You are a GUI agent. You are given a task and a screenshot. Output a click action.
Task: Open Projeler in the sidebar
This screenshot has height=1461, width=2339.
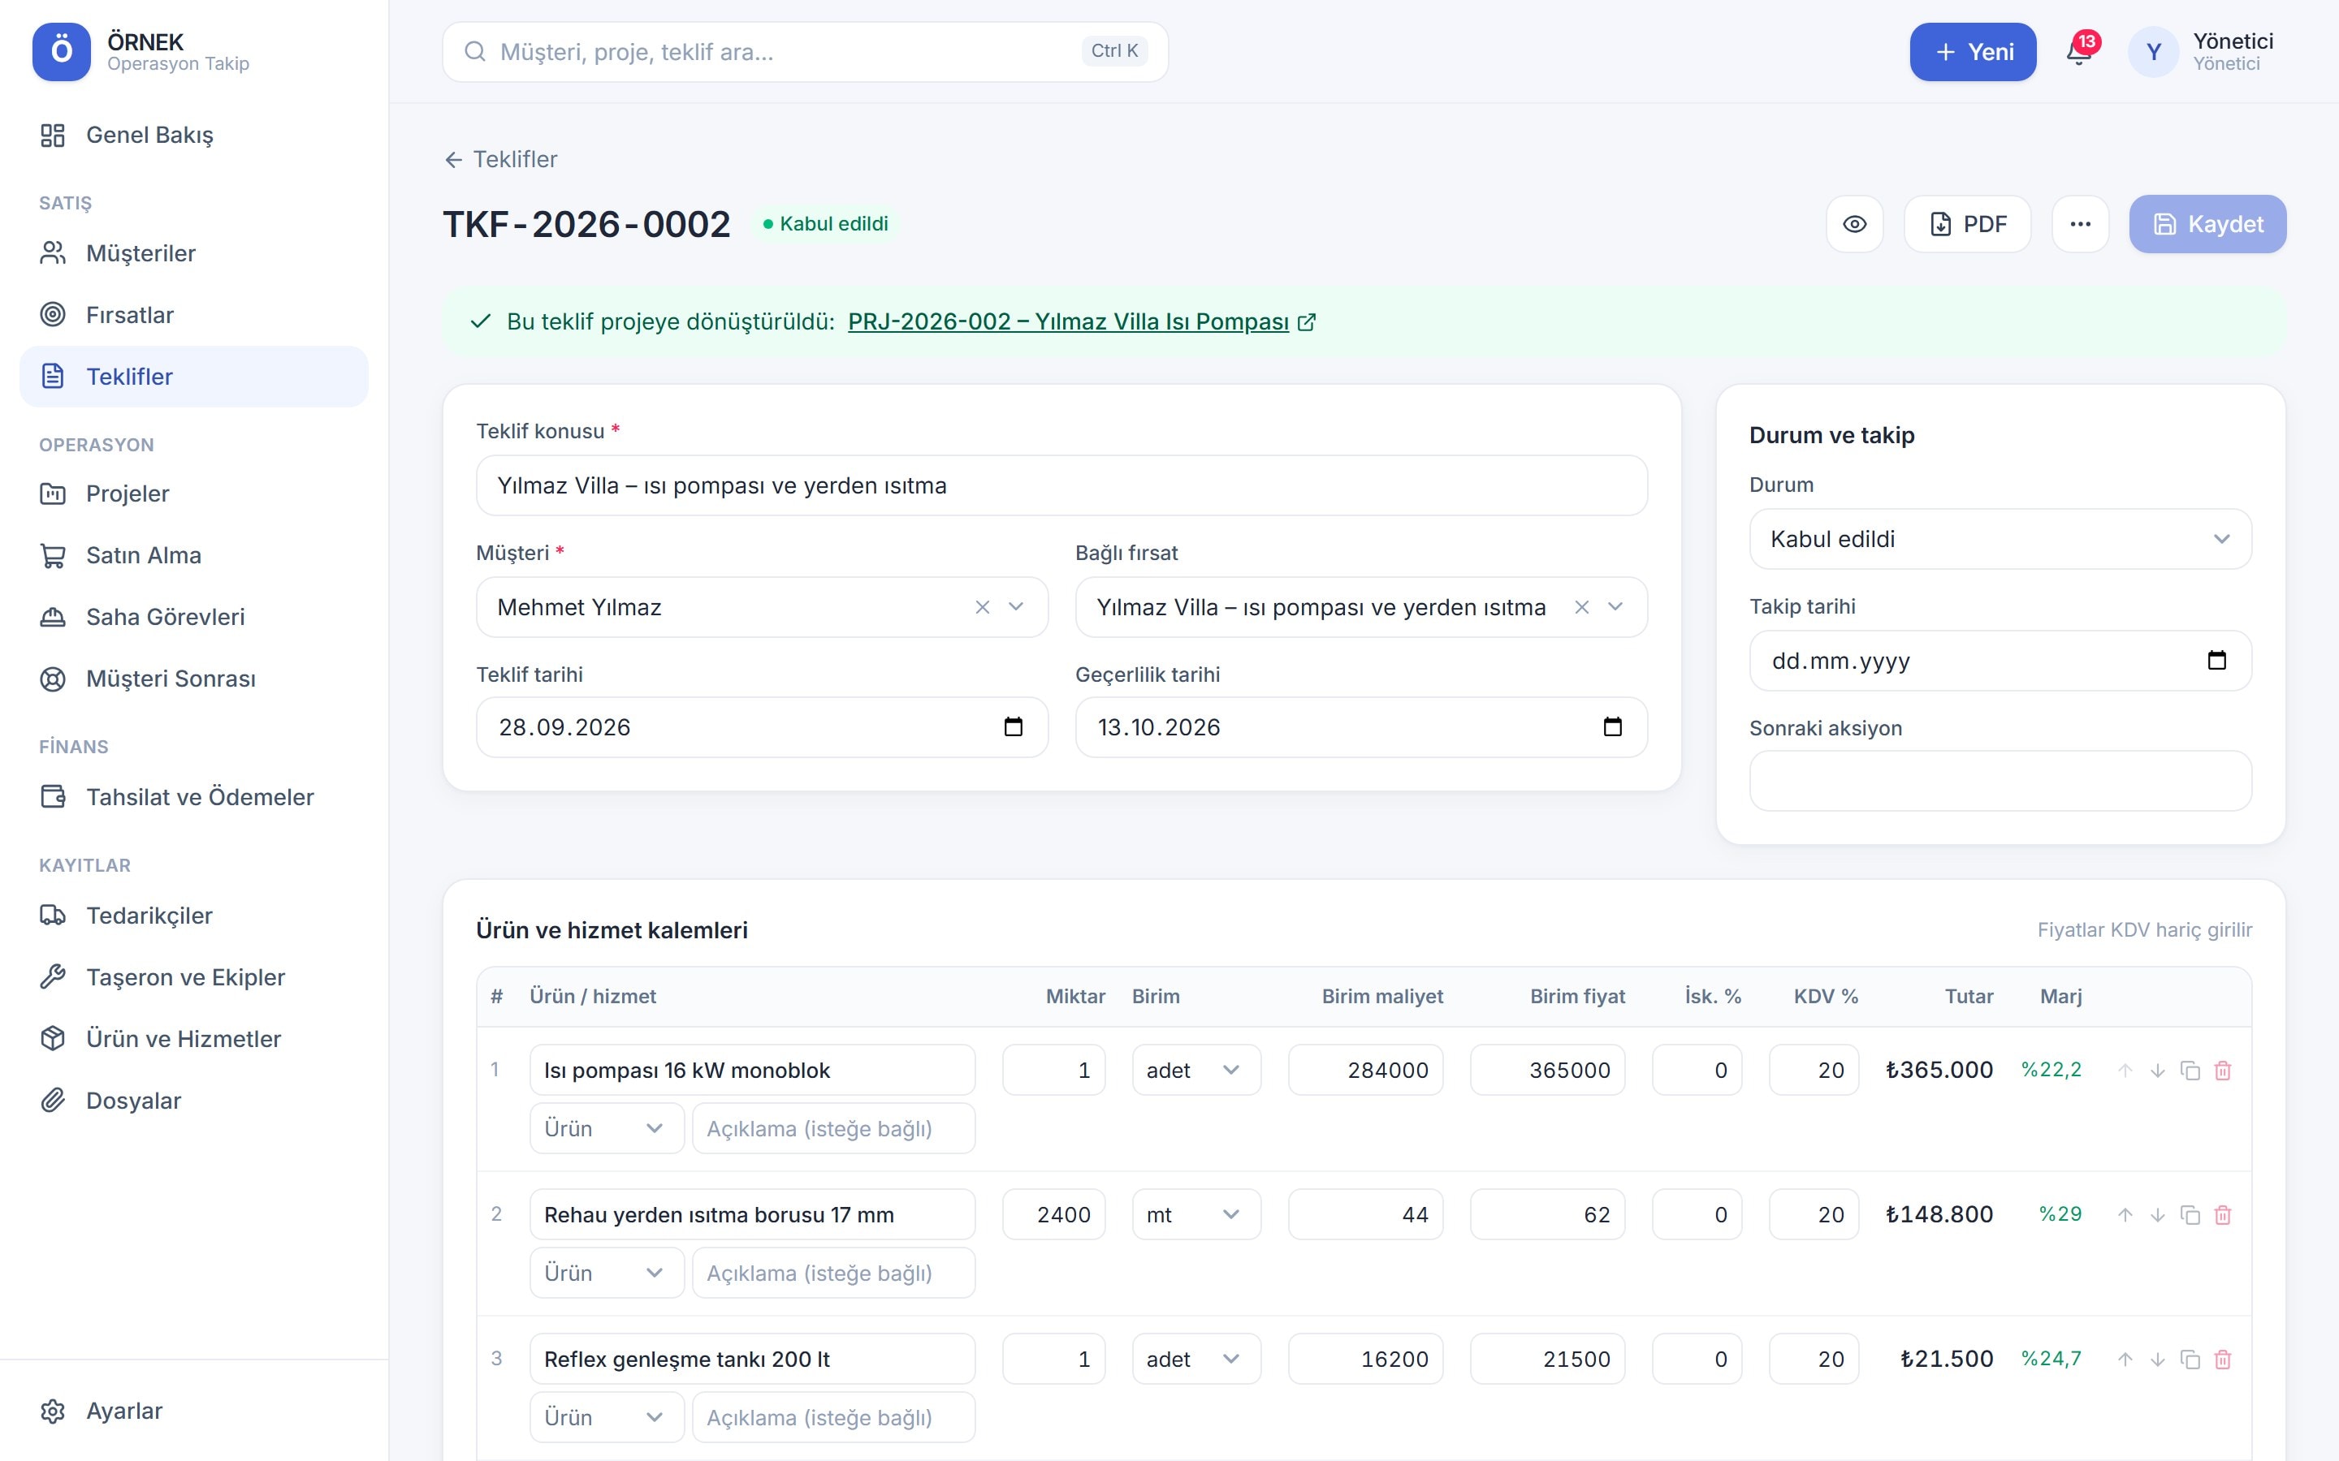193,493
